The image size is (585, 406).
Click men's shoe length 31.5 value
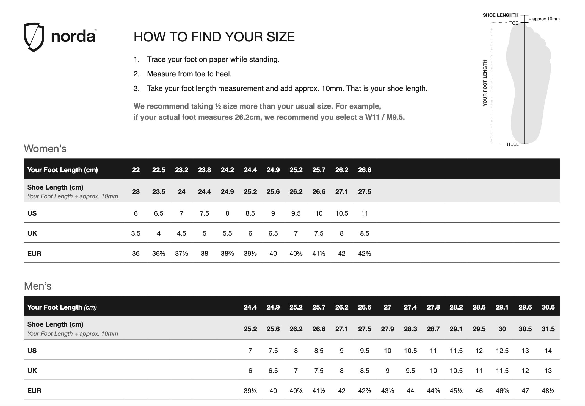548,329
